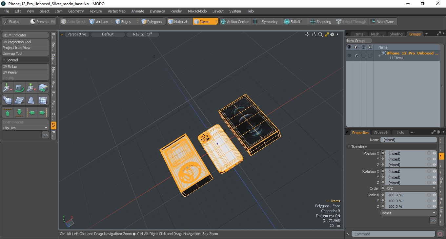Click the render camera header icon in Groups
Viewport: 446px width, 239px height.
[356, 47]
